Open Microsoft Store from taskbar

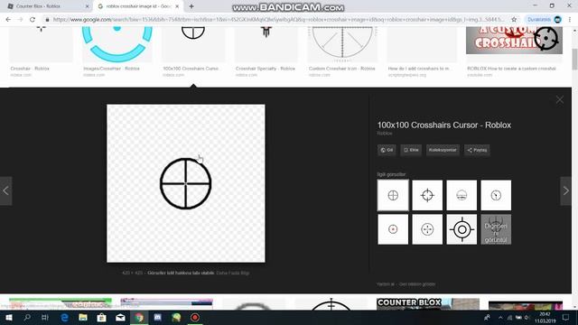102,318
